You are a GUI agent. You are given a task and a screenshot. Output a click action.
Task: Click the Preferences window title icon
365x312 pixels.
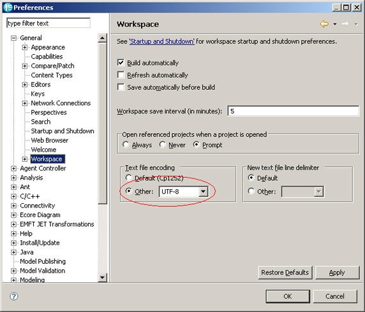point(8,8)
